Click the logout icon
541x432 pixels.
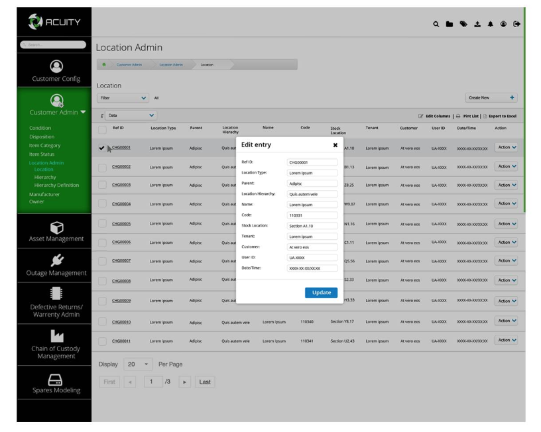(517, 25)
